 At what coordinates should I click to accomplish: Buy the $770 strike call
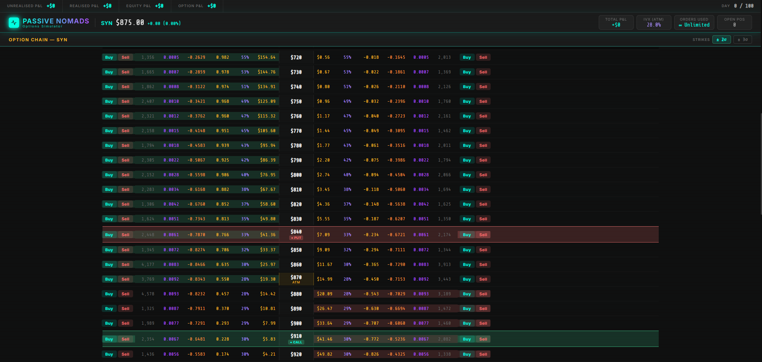point(109,131)
